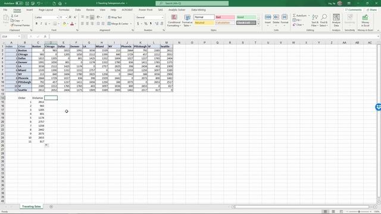Open the Font Color dropdown arrow

tap(76, 24)
